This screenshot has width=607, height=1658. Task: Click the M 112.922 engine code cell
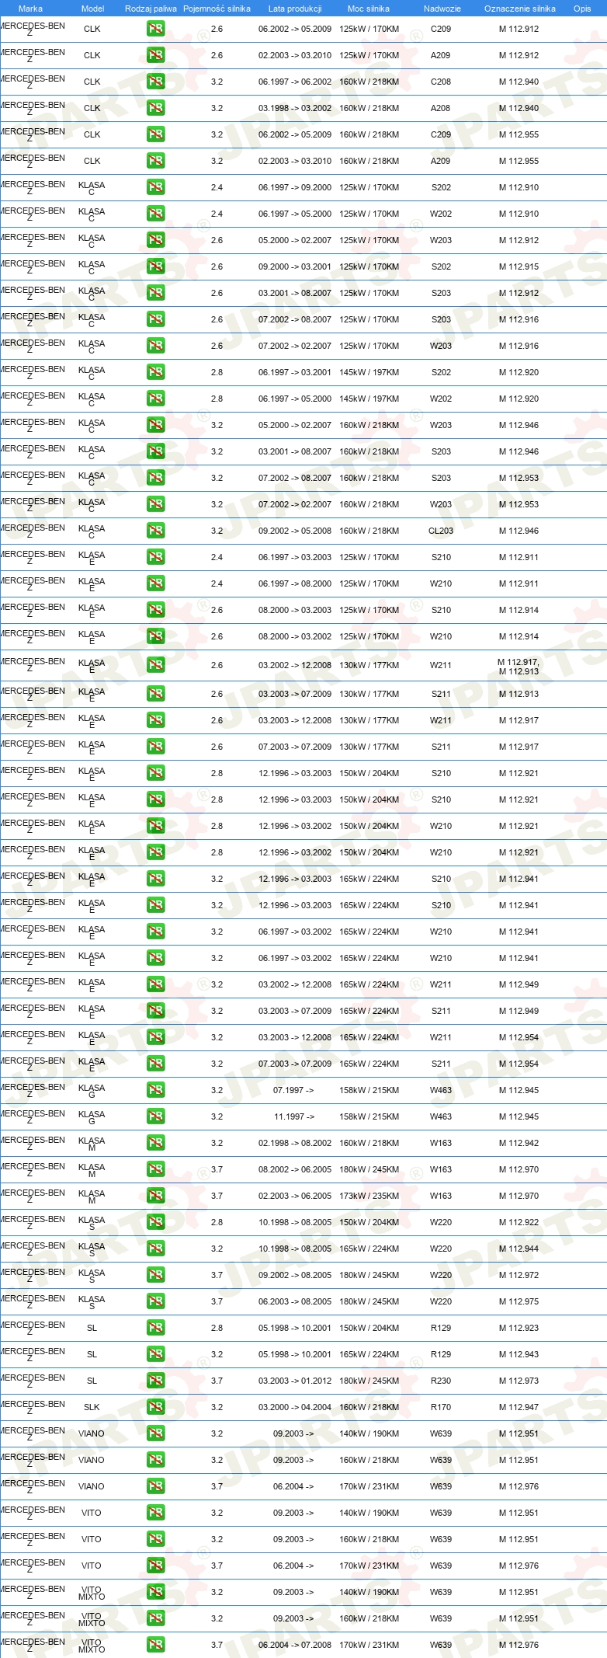point(519,1222)
